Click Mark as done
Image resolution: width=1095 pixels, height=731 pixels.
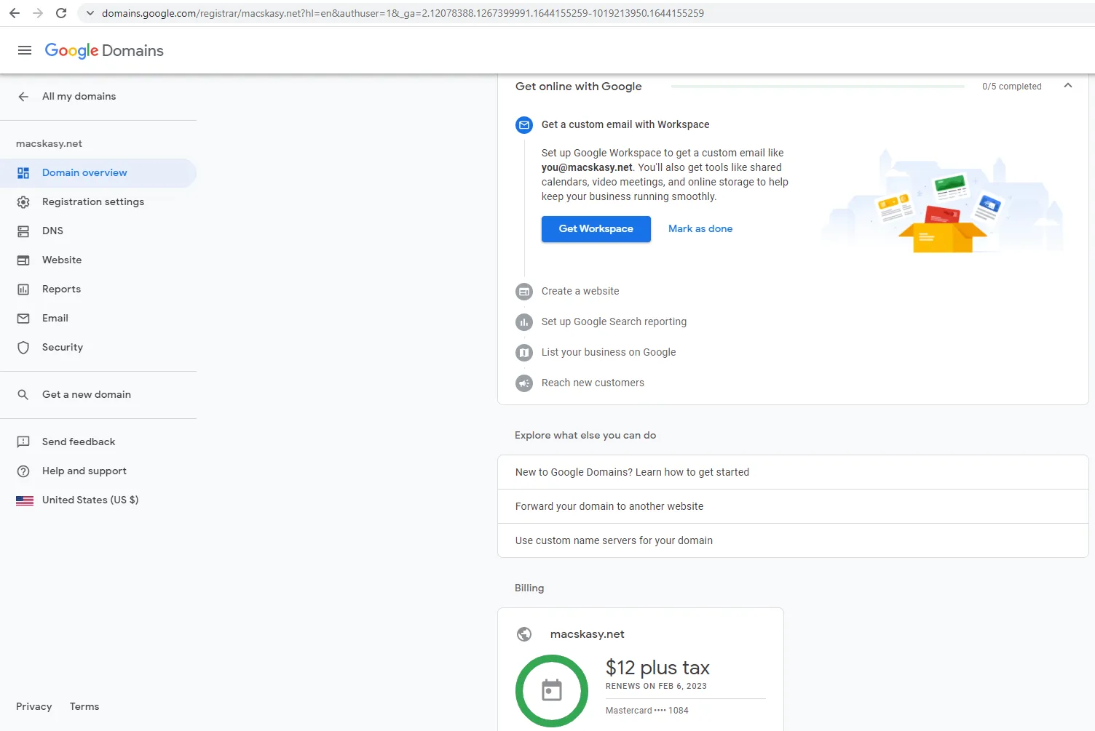tap(700, 228)
